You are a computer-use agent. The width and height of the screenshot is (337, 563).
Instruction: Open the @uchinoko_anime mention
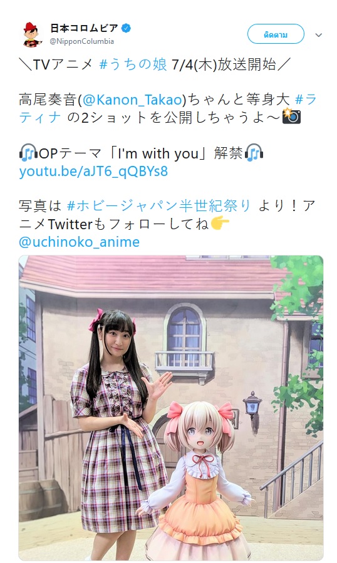tap(79, 242)
